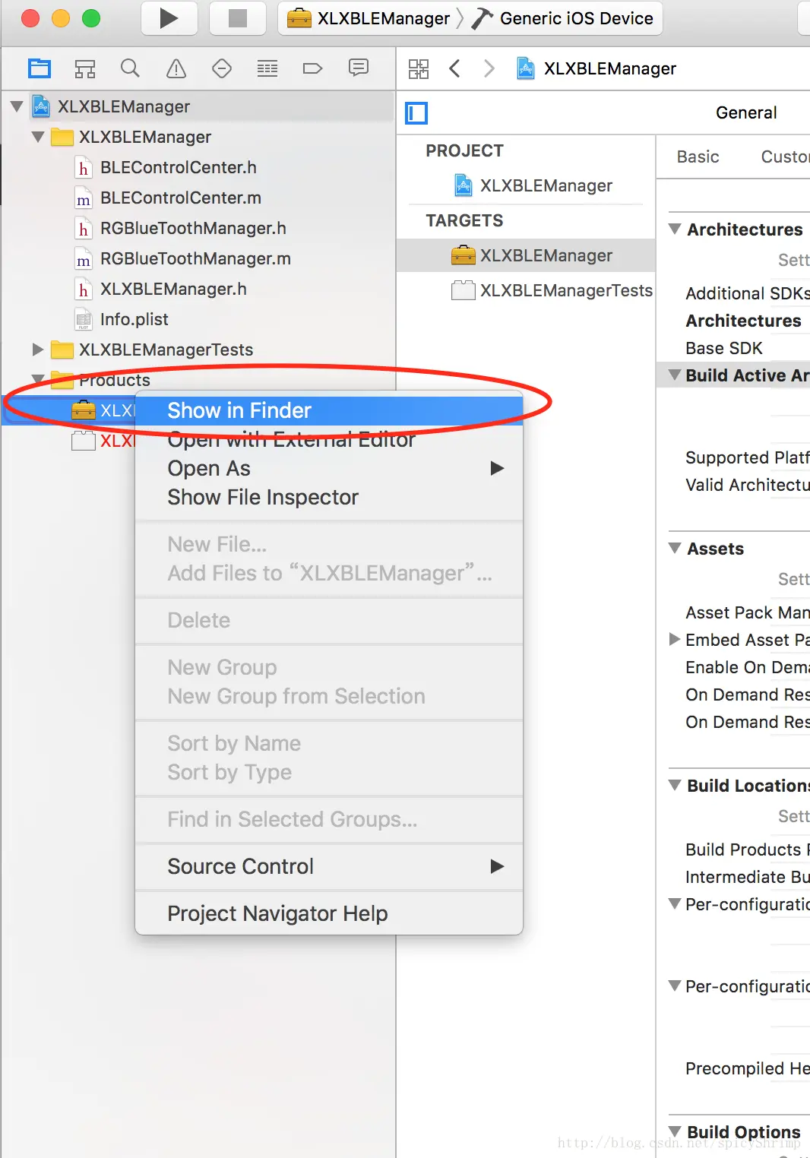Open the Find navigator magnifier icon

coord(130,68)
